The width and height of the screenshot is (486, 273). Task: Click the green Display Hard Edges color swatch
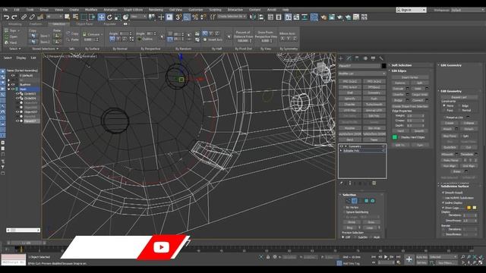tap(395, 137)
